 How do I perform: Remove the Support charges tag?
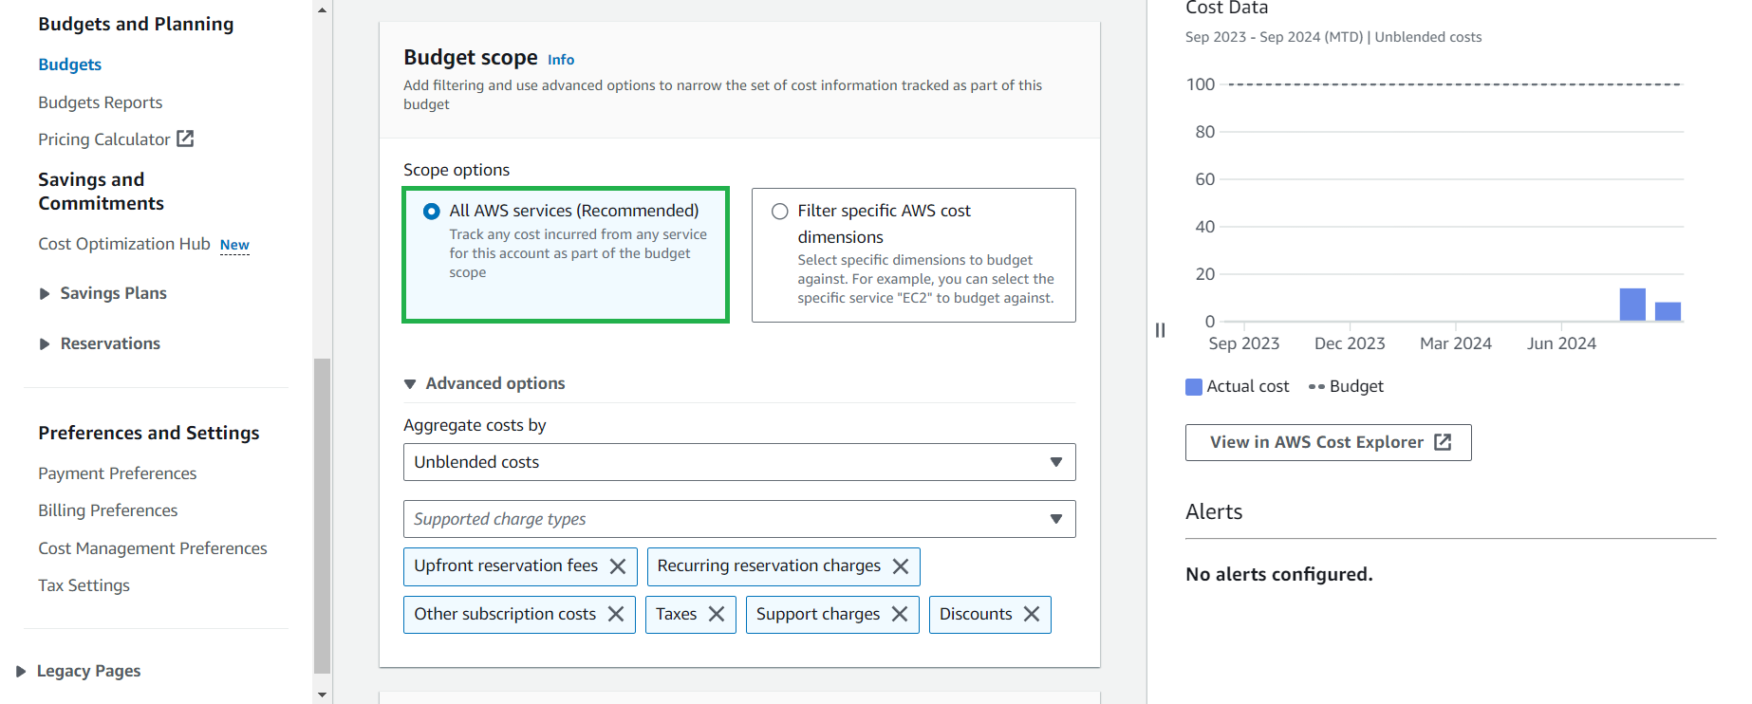click(900, 614)
